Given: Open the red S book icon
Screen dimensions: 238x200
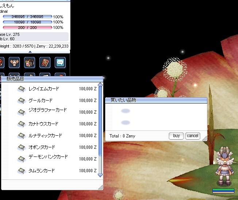Looking at the screenshot, I should coord(45,63).
